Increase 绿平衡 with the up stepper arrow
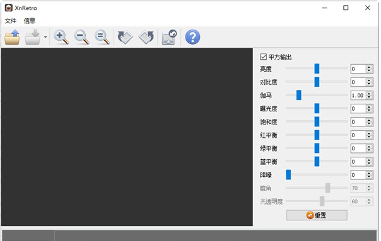This screenshot has width=381, height=241. coord(369,146)
